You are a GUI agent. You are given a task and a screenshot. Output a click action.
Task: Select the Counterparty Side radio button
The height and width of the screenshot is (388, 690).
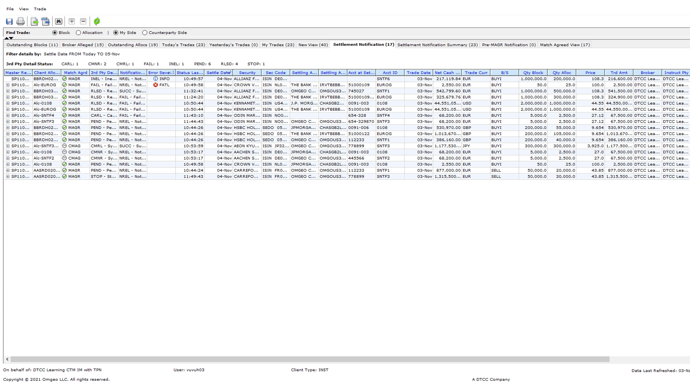145,32
